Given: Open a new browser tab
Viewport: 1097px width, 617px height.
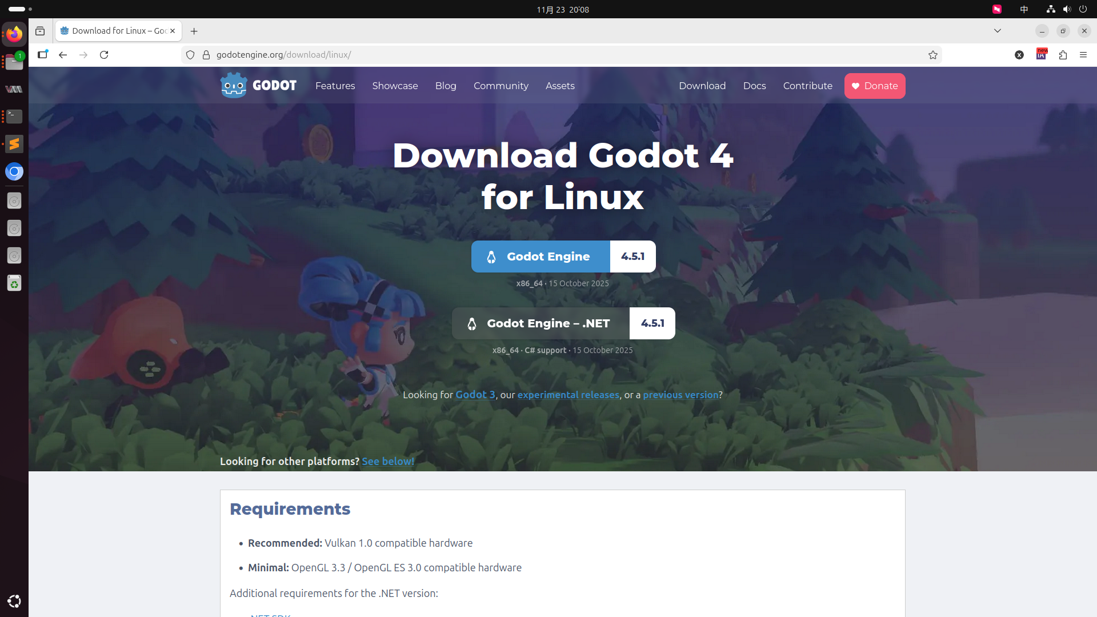Looking at the screenshot, I should (x=194, y=31).
